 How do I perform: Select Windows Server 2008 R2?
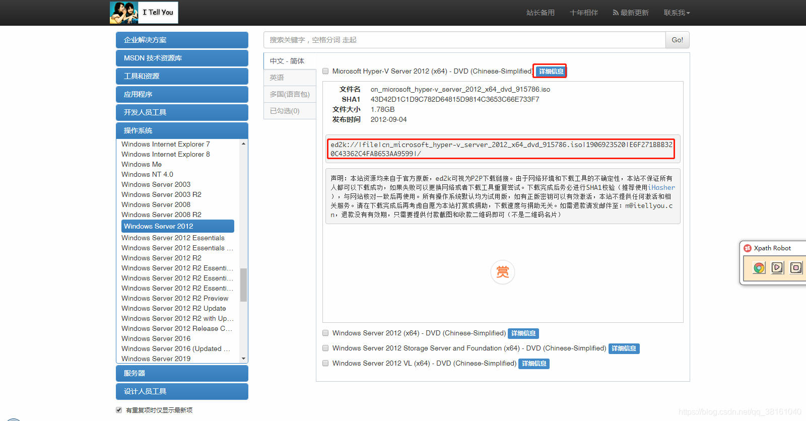click(x=161, y=215)
